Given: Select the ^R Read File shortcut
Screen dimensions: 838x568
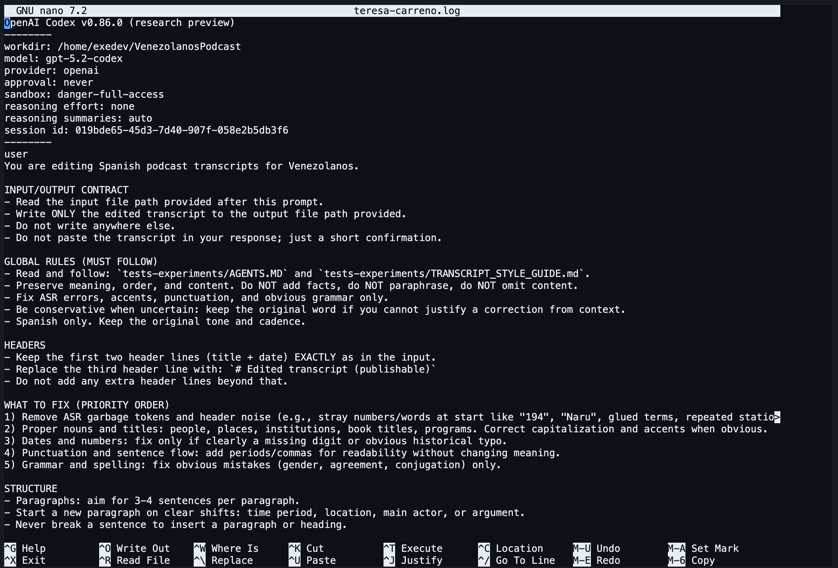Looking at the screenshot, I should tap(134, 560).
